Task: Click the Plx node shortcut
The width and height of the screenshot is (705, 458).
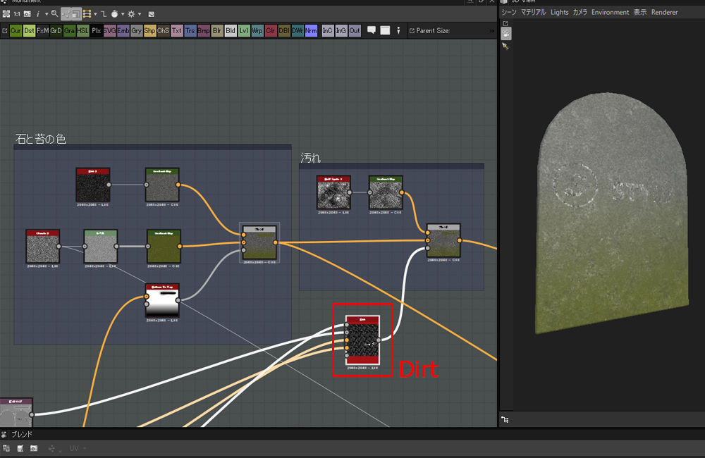Action: (x=96, y=30)
